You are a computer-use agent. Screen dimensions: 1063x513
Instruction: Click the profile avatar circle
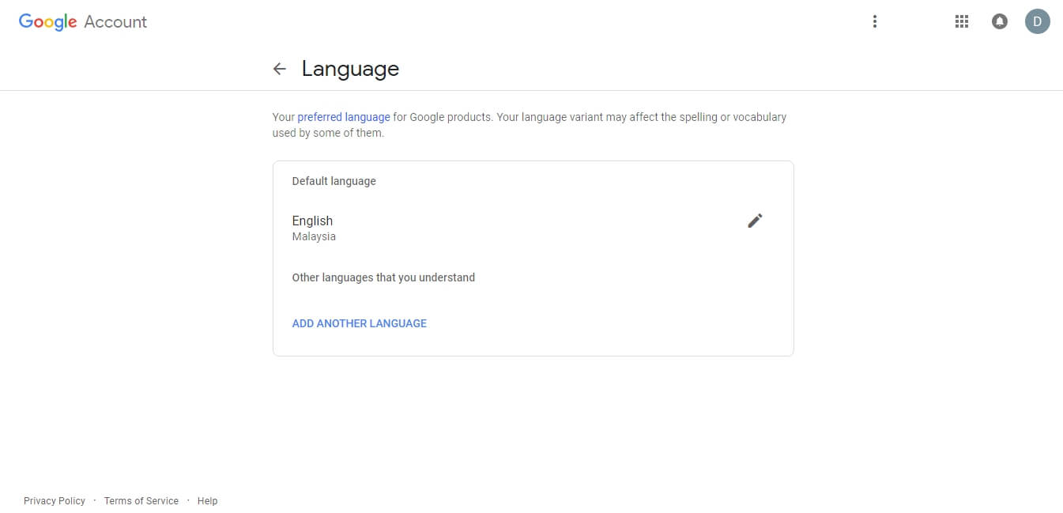[x=1038, y=21]
